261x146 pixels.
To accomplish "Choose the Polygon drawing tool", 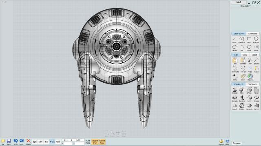I will coord(256,40).
